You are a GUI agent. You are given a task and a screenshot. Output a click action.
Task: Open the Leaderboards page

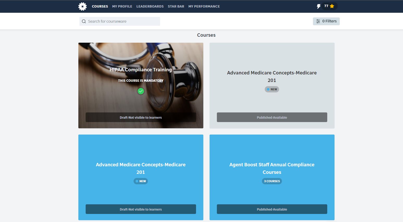150,6
